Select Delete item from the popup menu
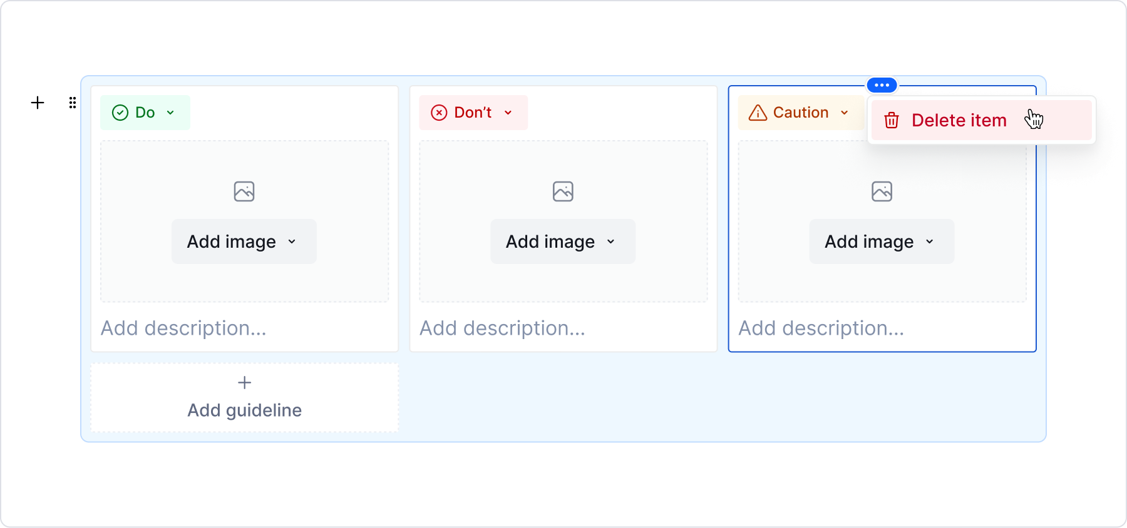Screen dimensions: 1127x528 click(959, 120)
